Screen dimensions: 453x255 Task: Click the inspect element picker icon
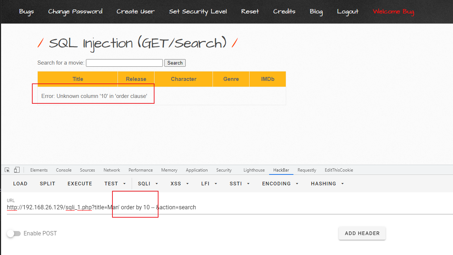[x=7, y=170]
